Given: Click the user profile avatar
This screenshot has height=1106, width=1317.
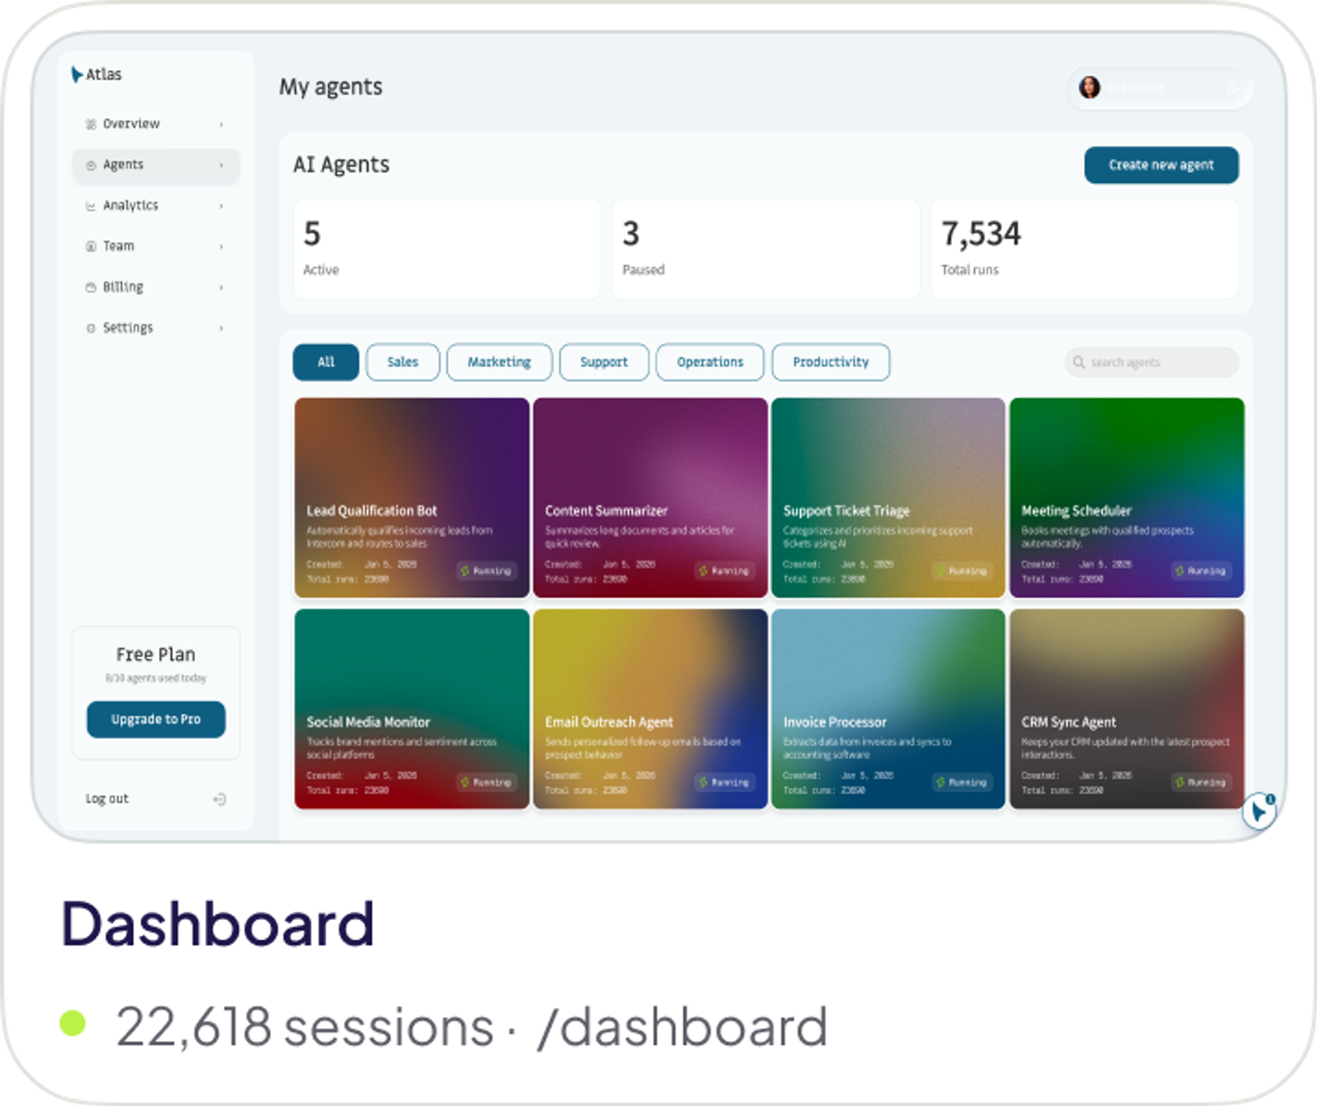Looking at the screenshot, I should (1089, 88).
